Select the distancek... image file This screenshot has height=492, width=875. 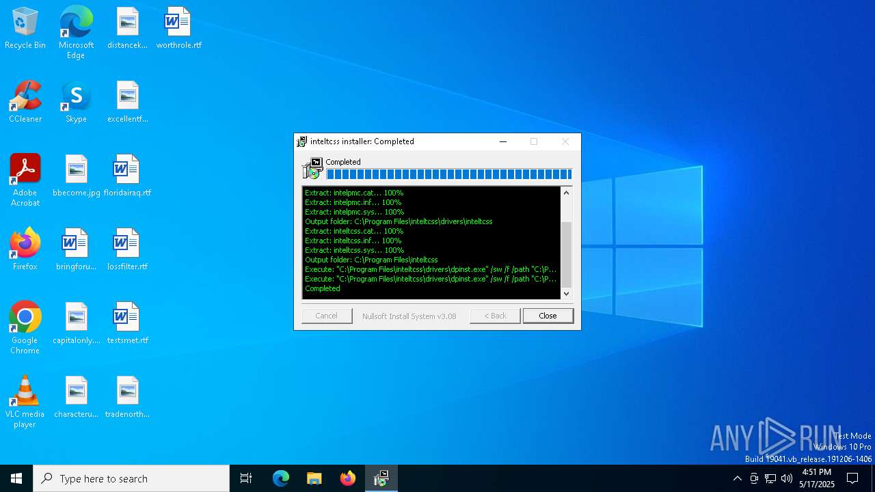(x=127, y=28)
